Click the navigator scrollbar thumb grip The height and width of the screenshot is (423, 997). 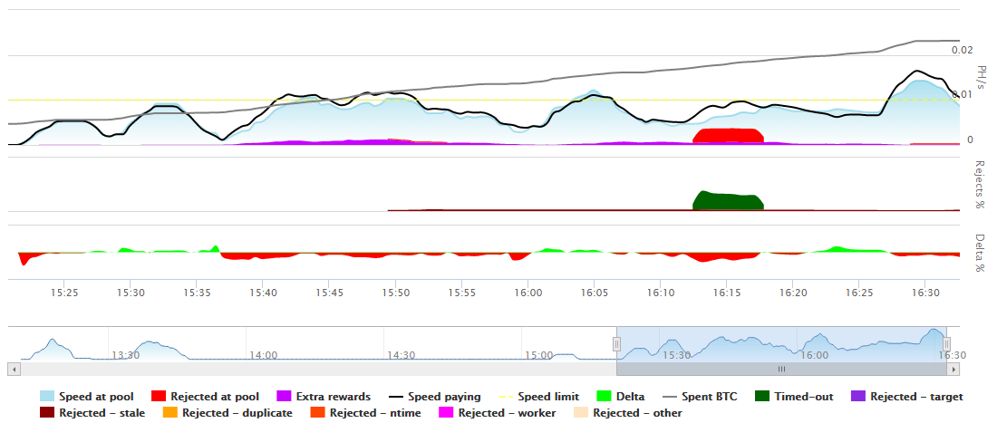[x=781, y=369]
